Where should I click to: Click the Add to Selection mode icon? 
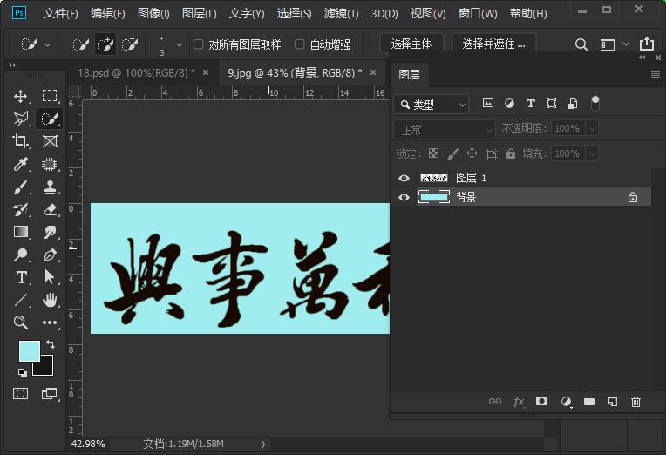click(x=105, y=44)
